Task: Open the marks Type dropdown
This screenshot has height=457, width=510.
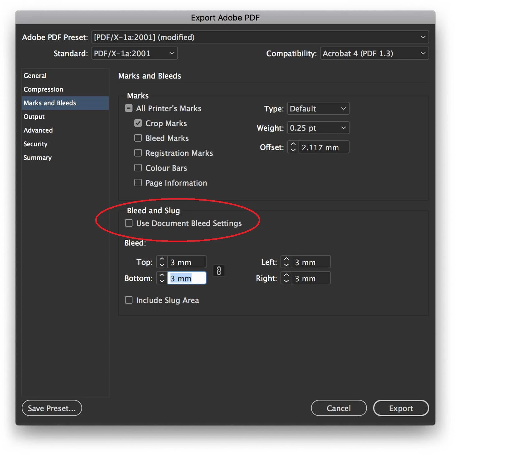Action: [318, 109]
